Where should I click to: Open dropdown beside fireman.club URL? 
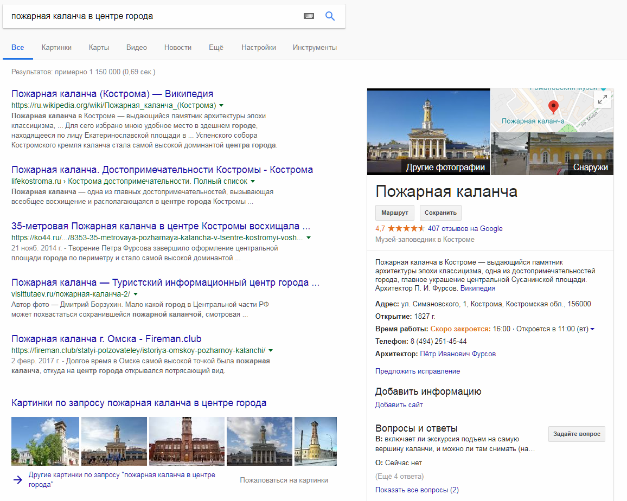click(x=270, y=350)
